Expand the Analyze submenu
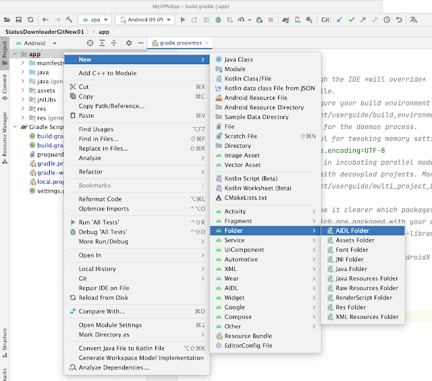432x381 pixels. coord(137,158)
